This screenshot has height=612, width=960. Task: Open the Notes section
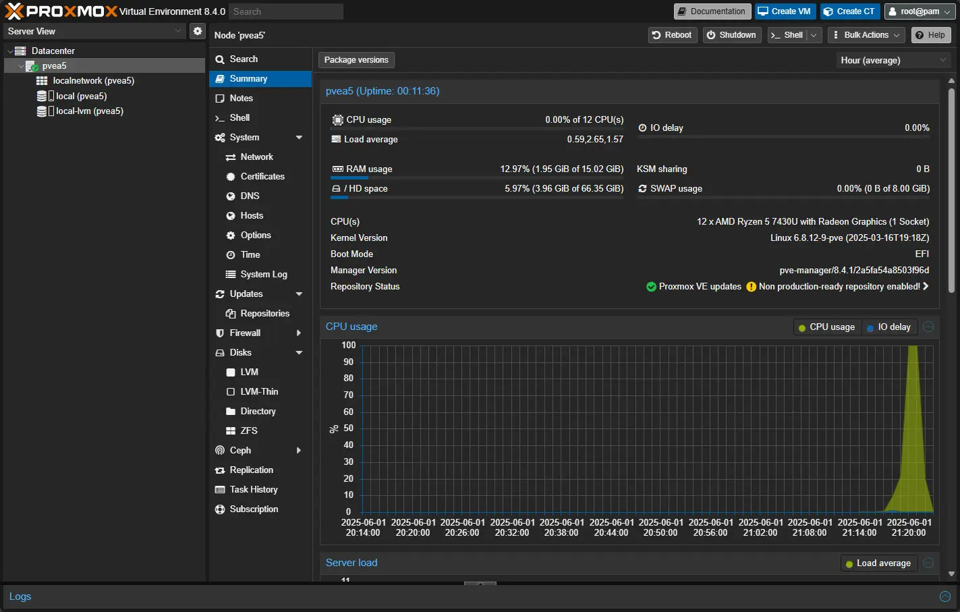[239, 98]
